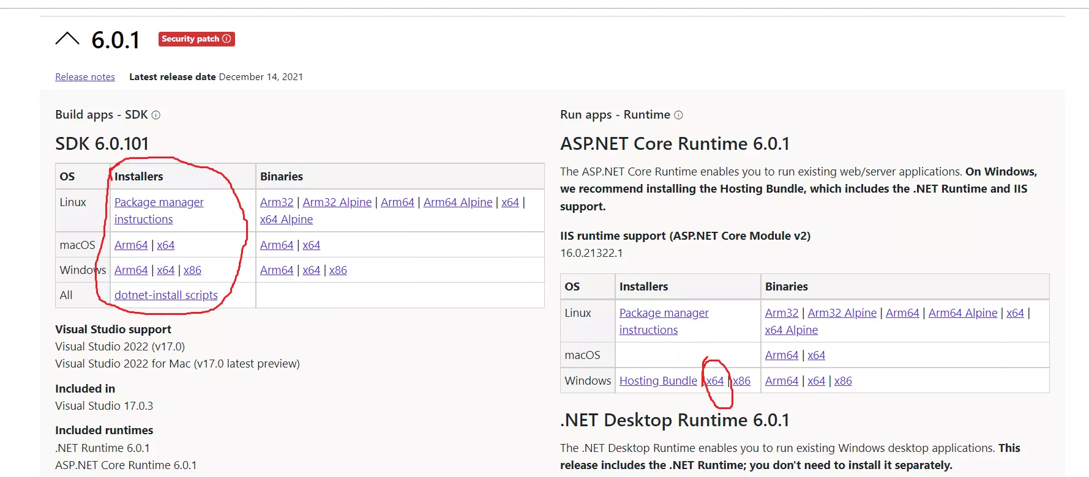This screenshot has height=477, width=1089.
Task: Download ASP.NET Runtime Windows x86 binaries
Action: pyautogui.click(x=843, y=380)
